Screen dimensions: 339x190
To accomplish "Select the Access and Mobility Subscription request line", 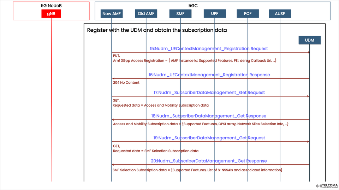I will 161,105.
